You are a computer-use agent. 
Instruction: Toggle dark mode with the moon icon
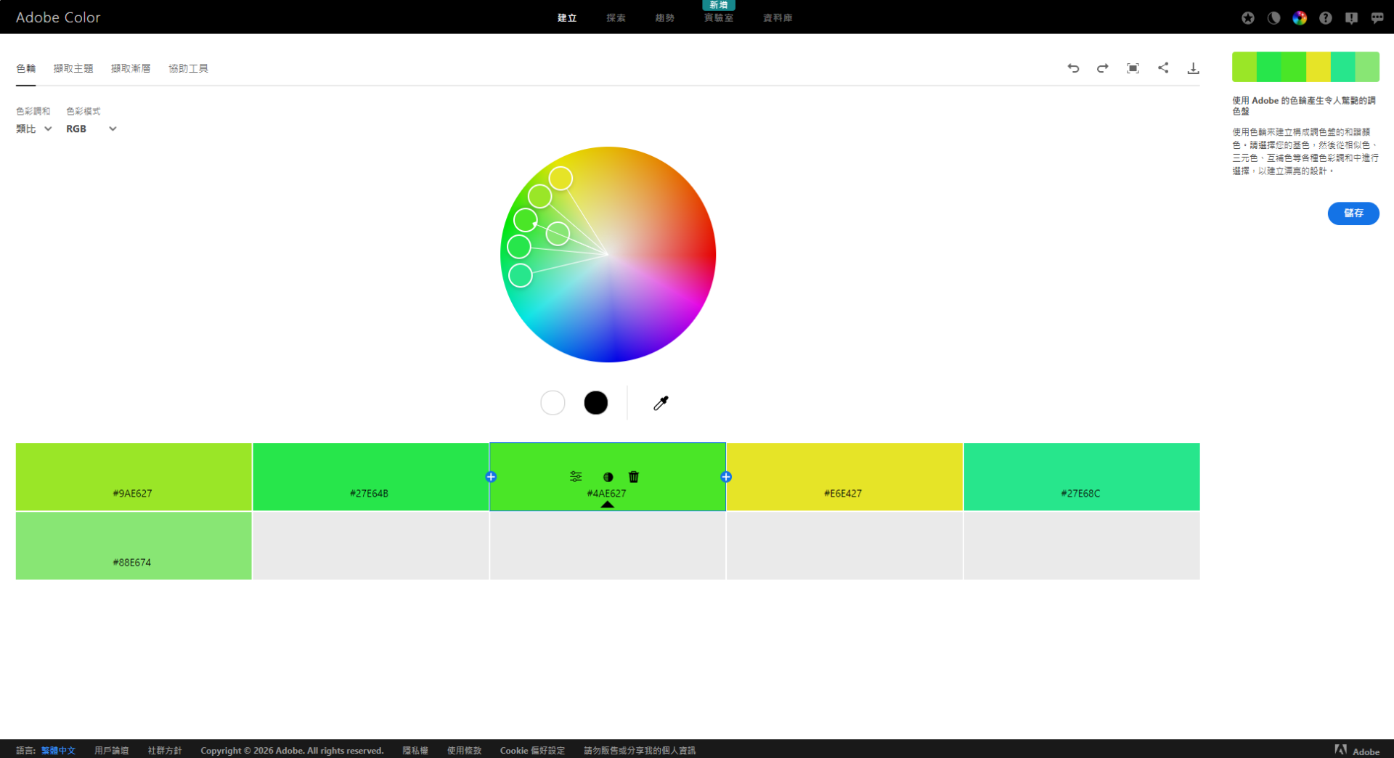click(x=1273, y=17)
